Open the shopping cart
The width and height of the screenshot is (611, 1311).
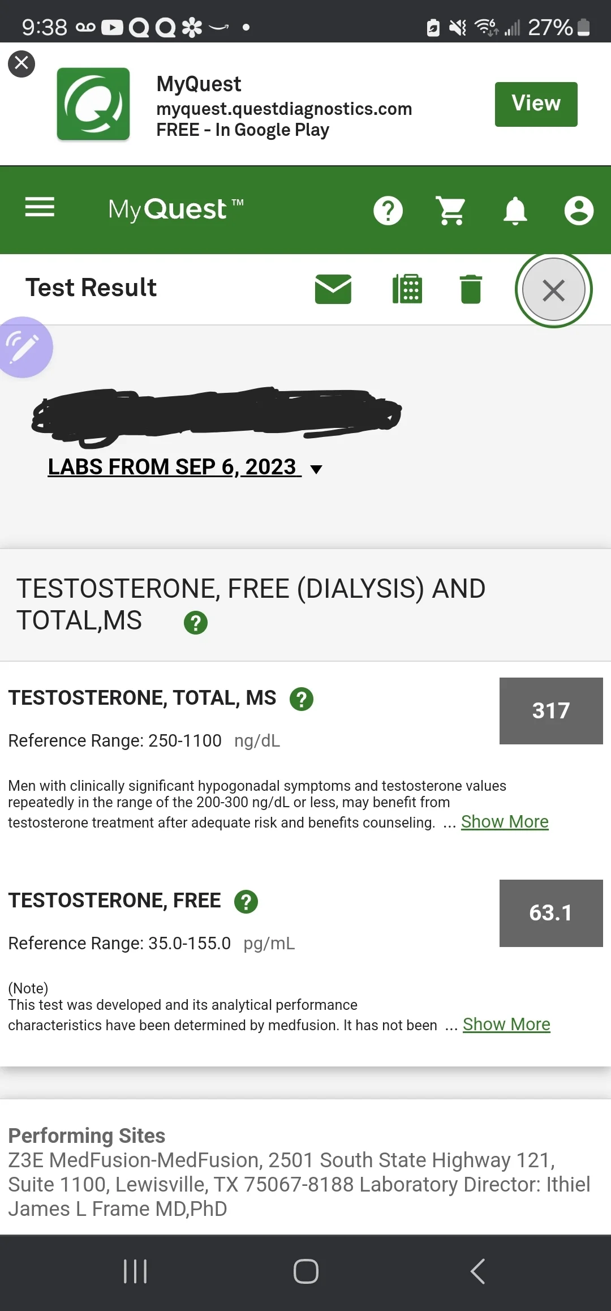451,211
